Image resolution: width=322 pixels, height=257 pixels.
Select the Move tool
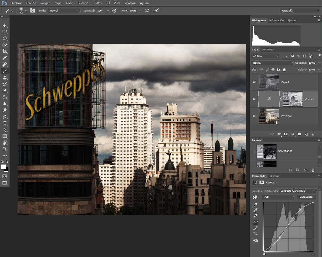pos(4,25)
